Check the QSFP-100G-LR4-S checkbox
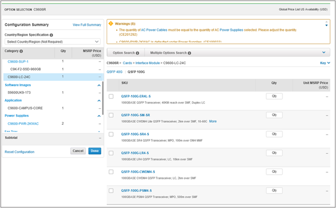 pyautogui.click(x=111, y=153)
